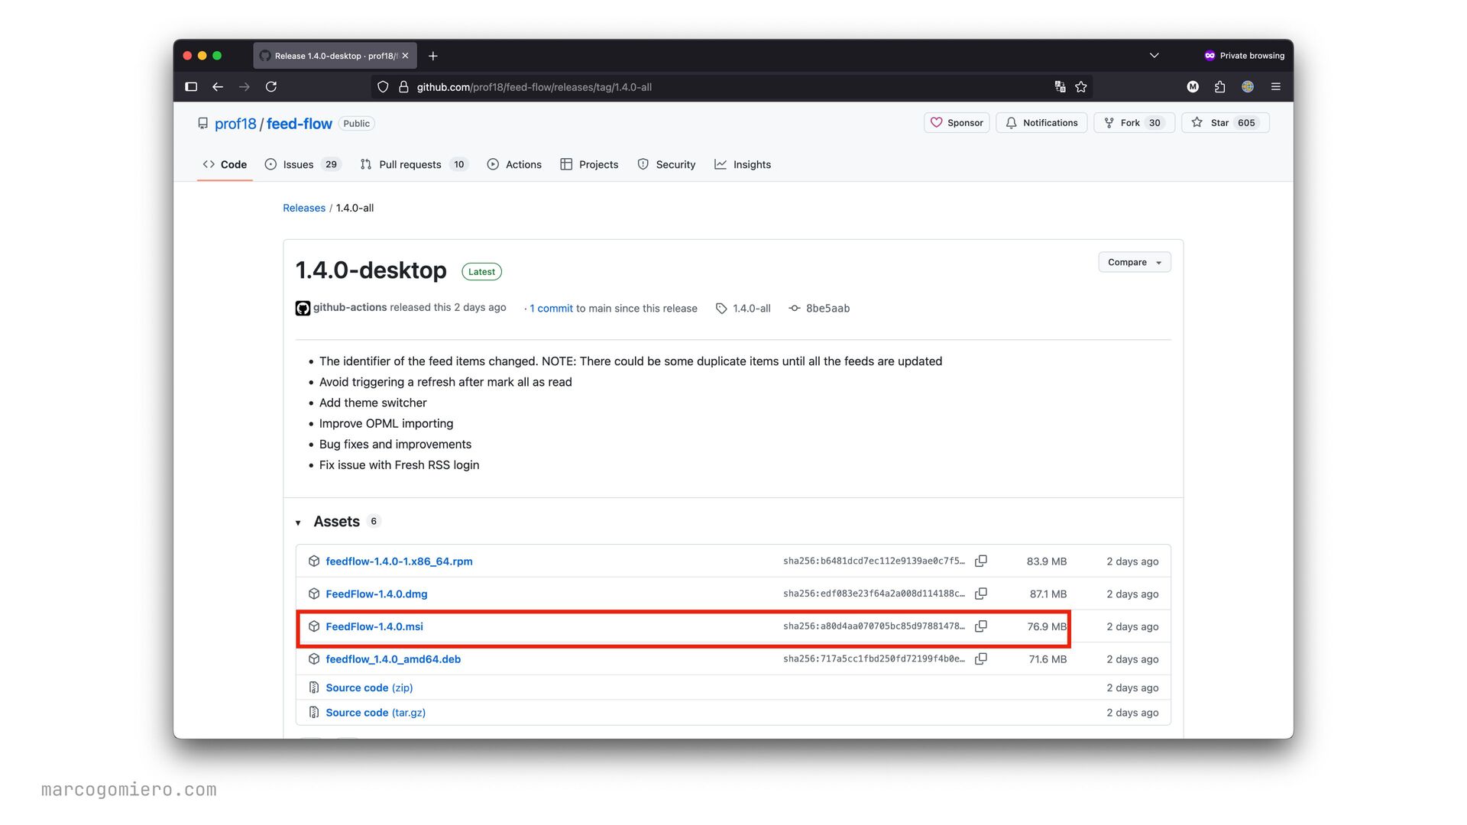1467x825 pixels.
Task: Click the tracking protection shield icon
Action: tap(383, 87)
